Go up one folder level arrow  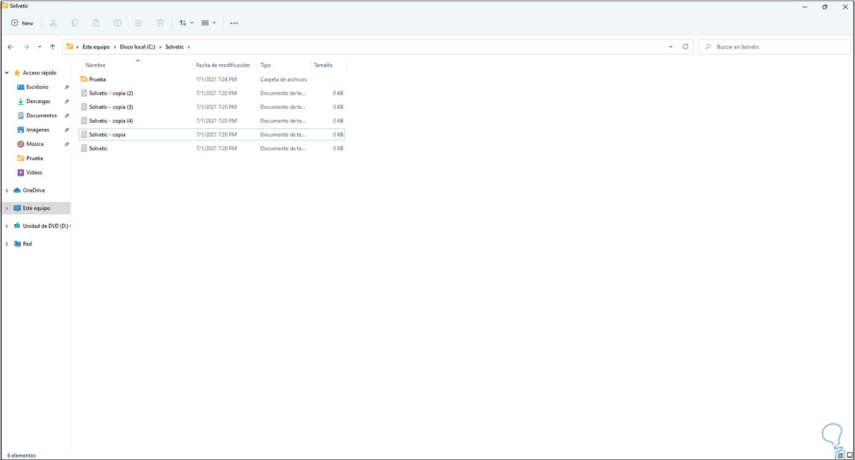(x=52, y=47)
